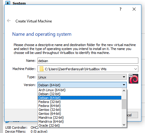Viewport: 145px width, 133px height.
Task: Pick Gentoo (64-bit) in the version list
Action: pos(80,114)
